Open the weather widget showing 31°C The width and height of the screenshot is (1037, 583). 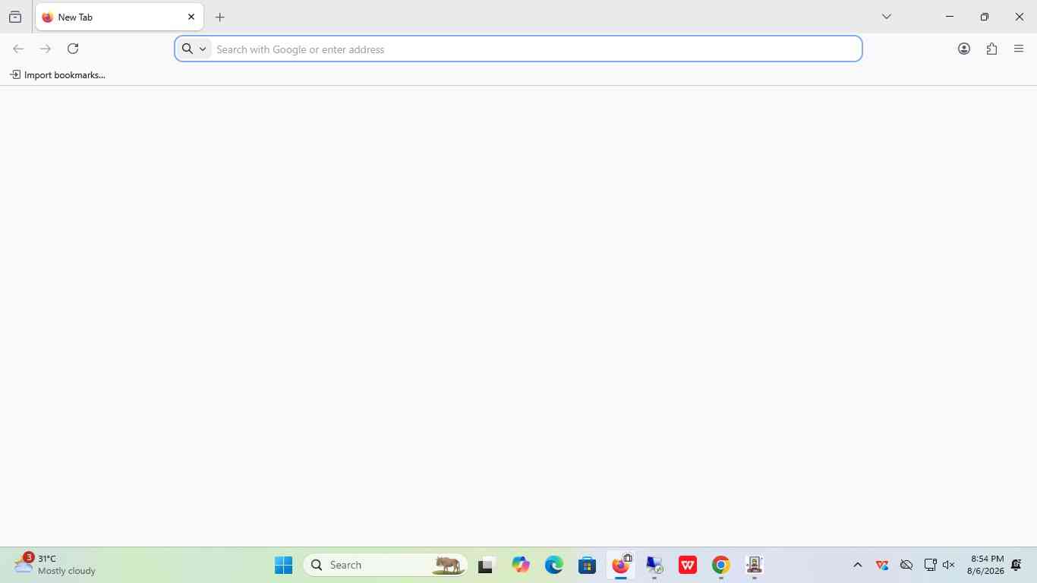(55, 565)
